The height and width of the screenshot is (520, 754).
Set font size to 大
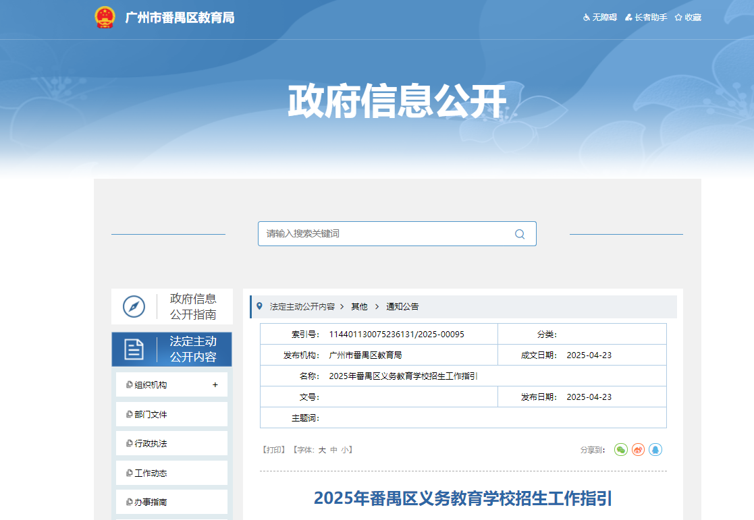[322, 450]
